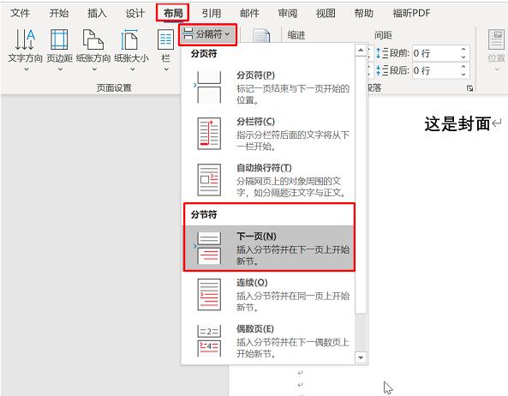Switch to the 设计 tab
Screen dimensions: 508x396
click(135, 14)
